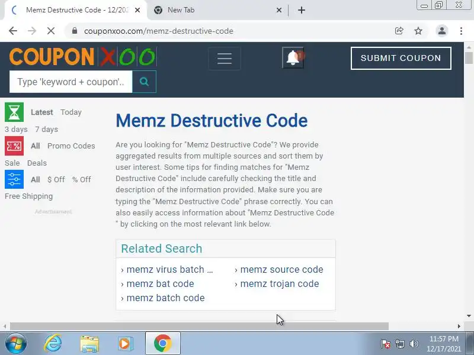Viewport: 474px width, 355px height.
Task: Show only Sale offers
Action: (x=12, y=163)
